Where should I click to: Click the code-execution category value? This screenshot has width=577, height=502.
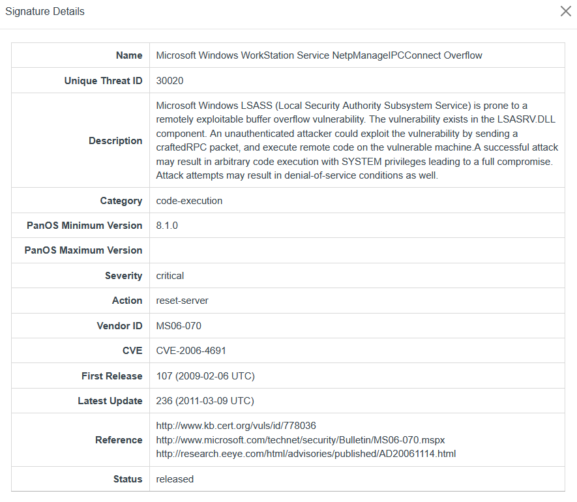pos(189,201)
